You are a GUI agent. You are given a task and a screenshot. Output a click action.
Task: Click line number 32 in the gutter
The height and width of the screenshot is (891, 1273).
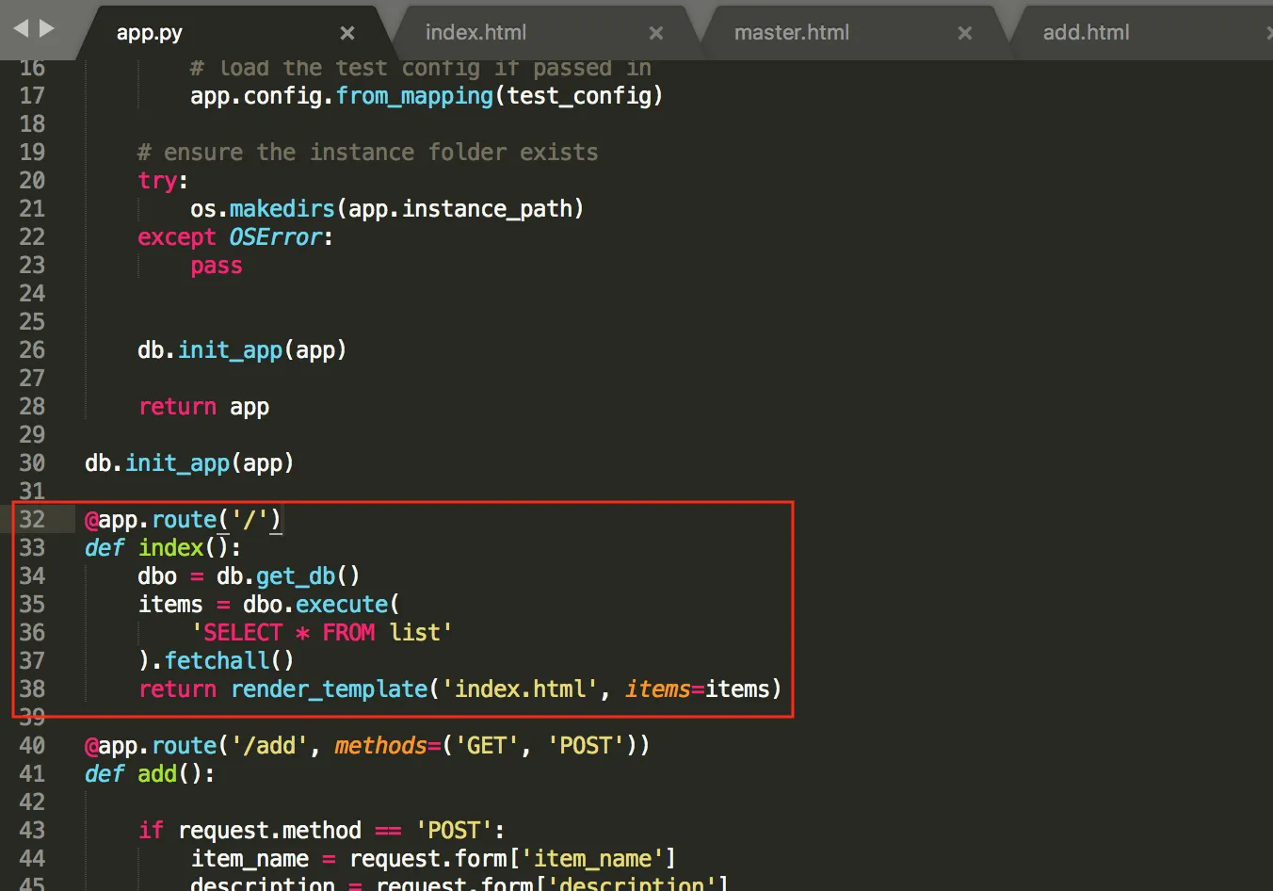(x=32, y=520)
